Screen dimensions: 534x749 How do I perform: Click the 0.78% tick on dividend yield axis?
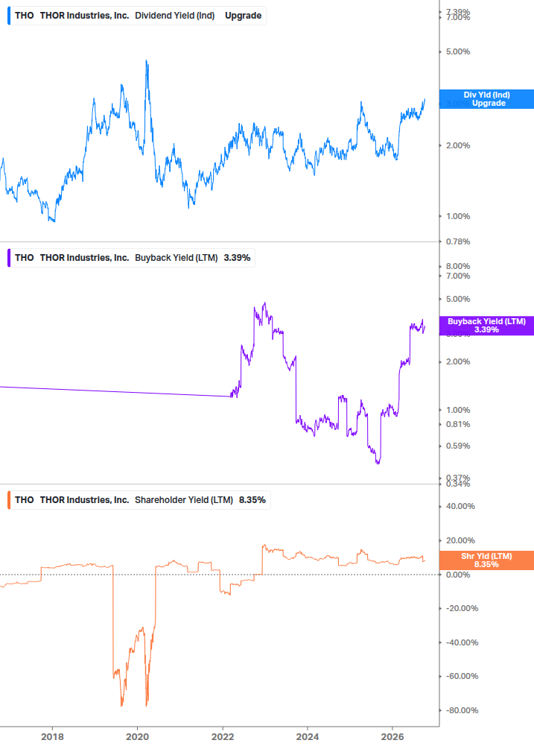coord(458,241)
